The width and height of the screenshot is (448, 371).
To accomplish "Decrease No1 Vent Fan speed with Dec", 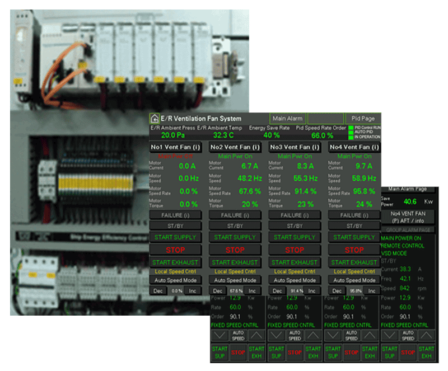I will tap(158, 291).
